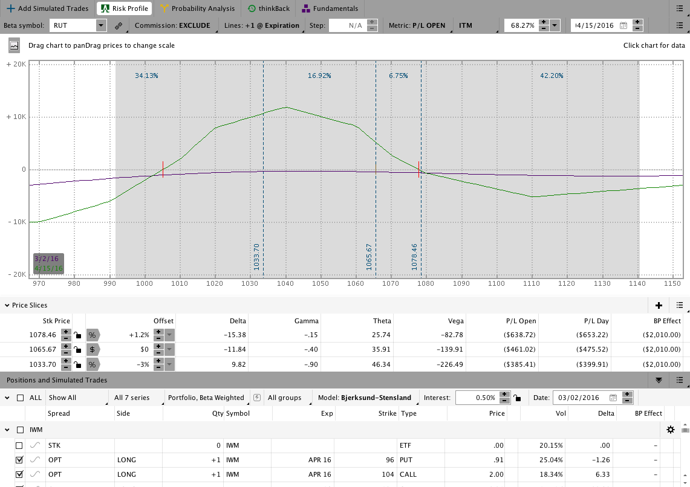Toggle lock icon on the 1065.67 slice
The height and width of the screenshot is (487, 690).
77,349
